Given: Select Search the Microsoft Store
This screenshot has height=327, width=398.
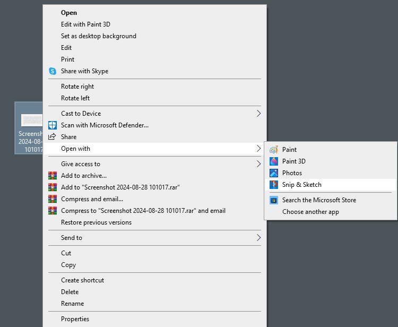Looking at the screenshot, I should (x=331, y=200).
